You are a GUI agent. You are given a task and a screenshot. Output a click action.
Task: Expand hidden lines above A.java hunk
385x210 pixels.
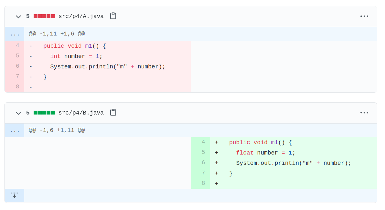15,34
